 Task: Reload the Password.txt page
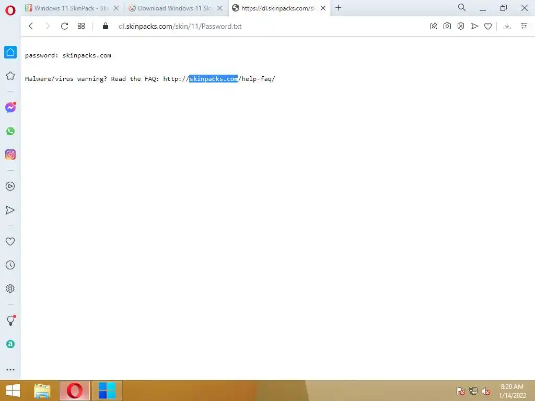pyautogui.click(x=64, y=26)
